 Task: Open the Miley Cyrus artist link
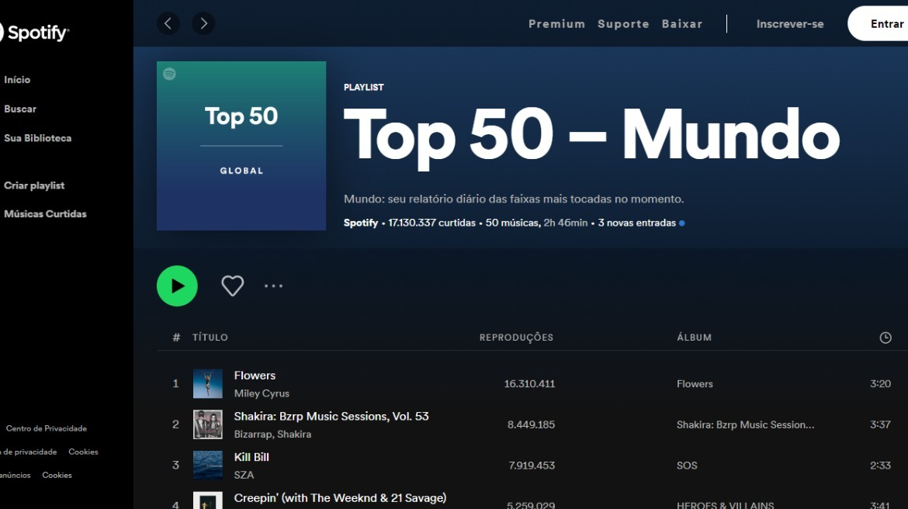pyautogui.click(x=262, y=393)
